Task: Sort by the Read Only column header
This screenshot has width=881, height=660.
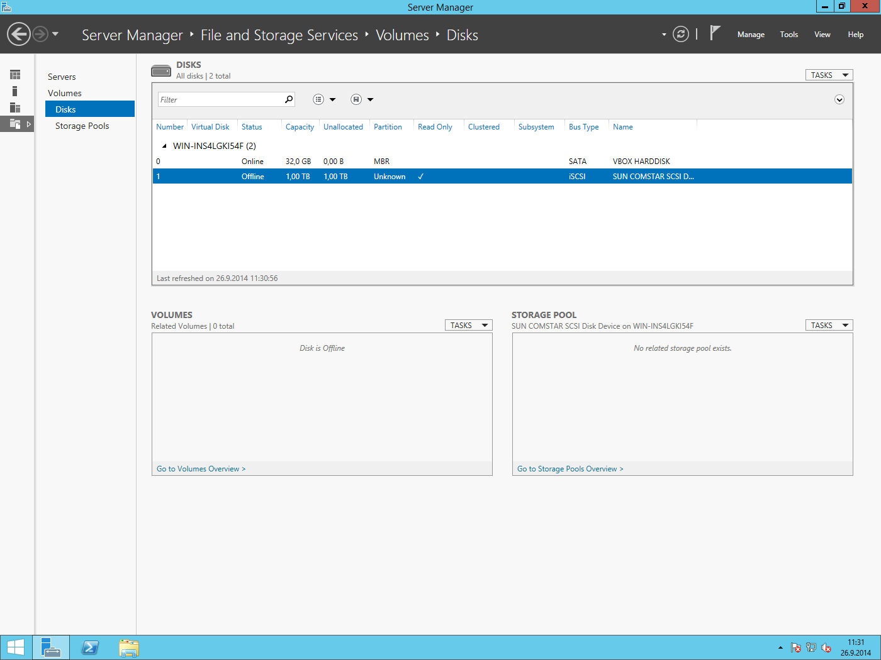Action: point(435,127)
